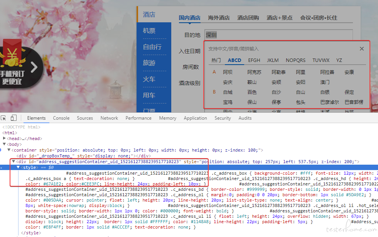Choose city 包头

tap(300, 102)
